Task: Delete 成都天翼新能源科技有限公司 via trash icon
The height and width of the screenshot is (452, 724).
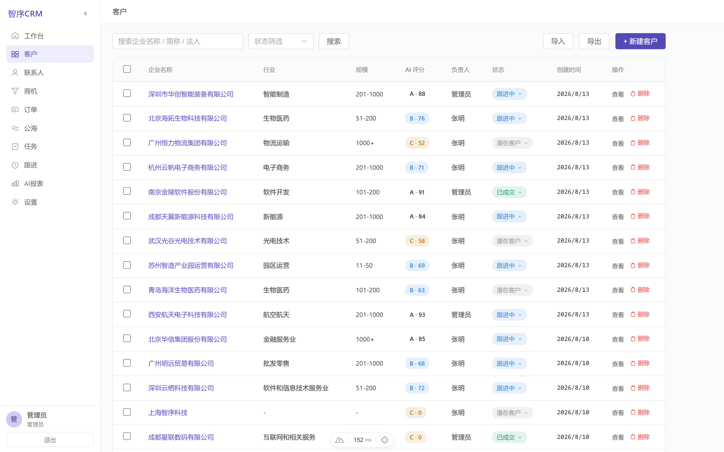Action: [633, 216]
